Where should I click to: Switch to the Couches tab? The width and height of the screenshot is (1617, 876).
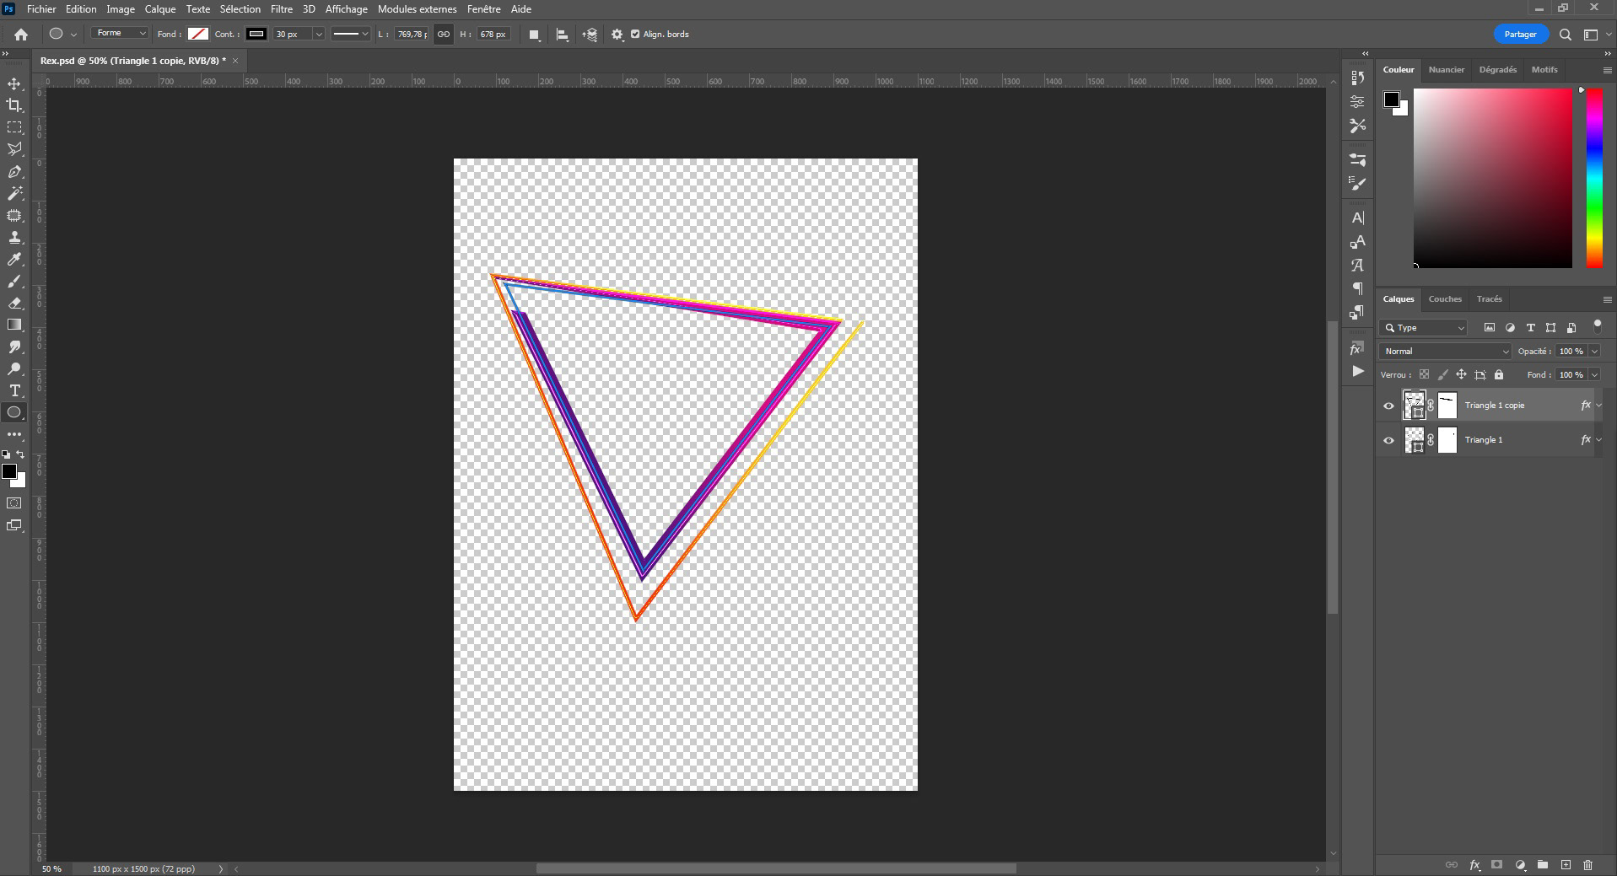pos(1445,299)
